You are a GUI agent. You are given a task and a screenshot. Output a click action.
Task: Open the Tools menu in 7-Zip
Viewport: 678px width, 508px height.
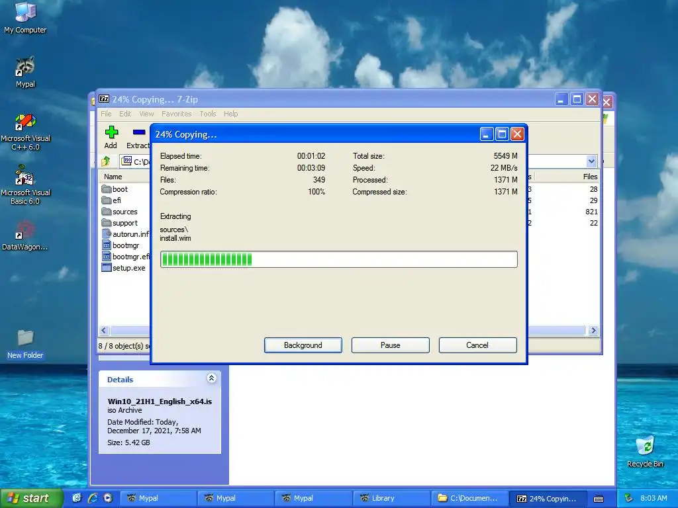[207, 114]
